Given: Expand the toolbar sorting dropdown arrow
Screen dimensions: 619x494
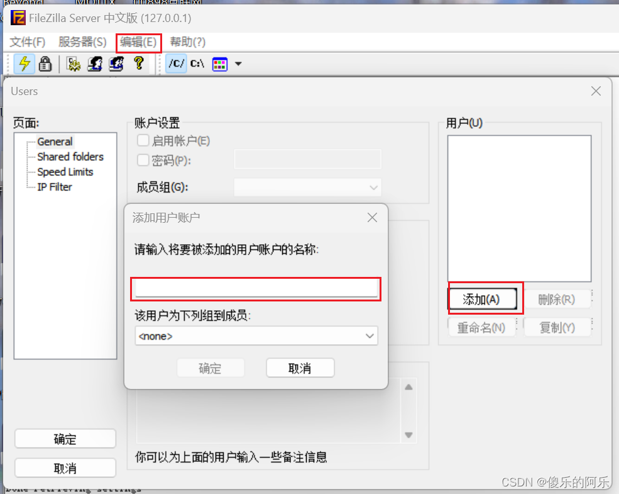Looking at the screenshot, I should pos(238,64).
